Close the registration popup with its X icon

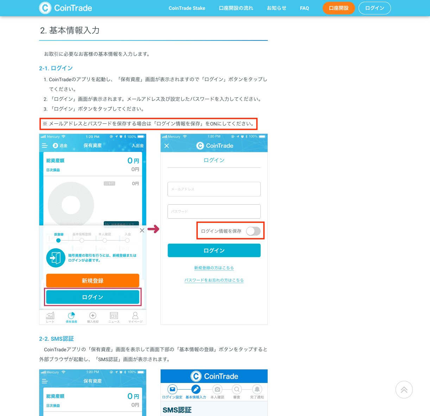click(142, 230)
